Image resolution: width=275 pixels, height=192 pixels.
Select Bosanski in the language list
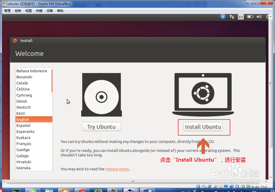click(x=34, y=77)
